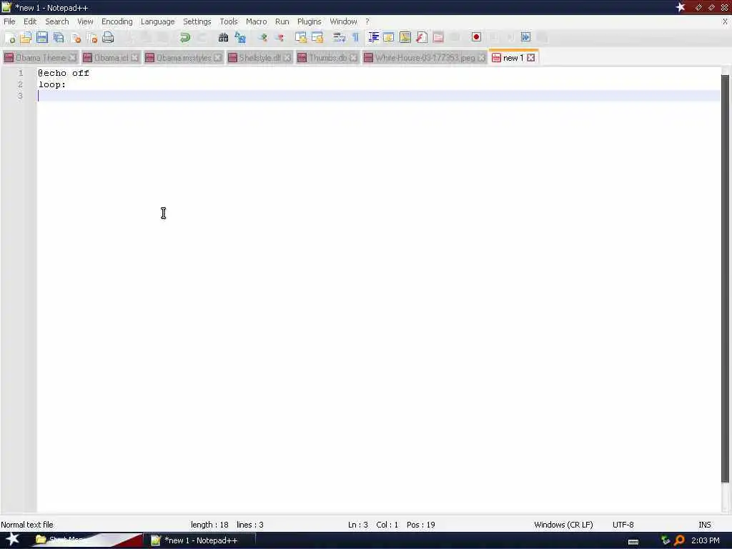Click the Save All icon
This screenshot has height=549, width=732.
click(59, 38)
